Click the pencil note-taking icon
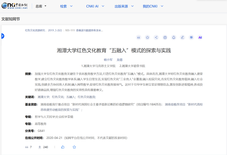The height and width of the screenshot is (155, 227). tap(182, 38)
